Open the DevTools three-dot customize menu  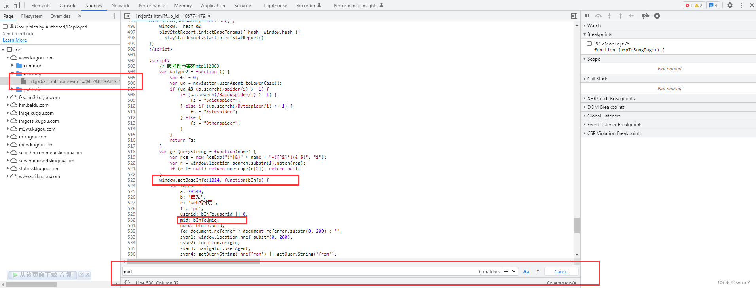741,5
